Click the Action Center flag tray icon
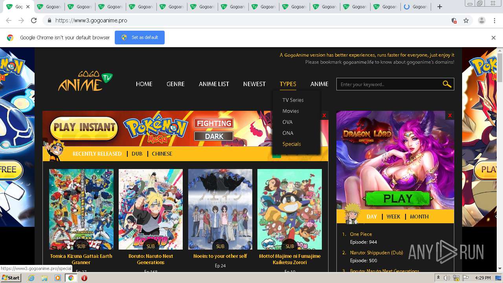Image resolution: width=503 pixels, height=283 pixels. pos(466,278)
